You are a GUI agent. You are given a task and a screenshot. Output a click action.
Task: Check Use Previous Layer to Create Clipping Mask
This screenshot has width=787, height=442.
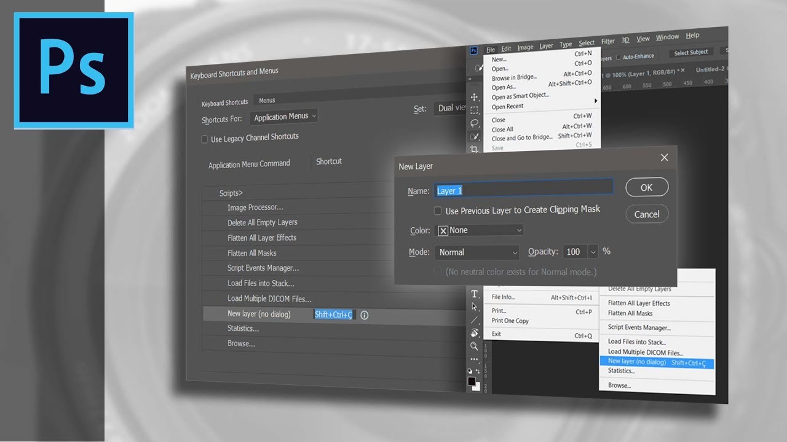click(438, 211)
